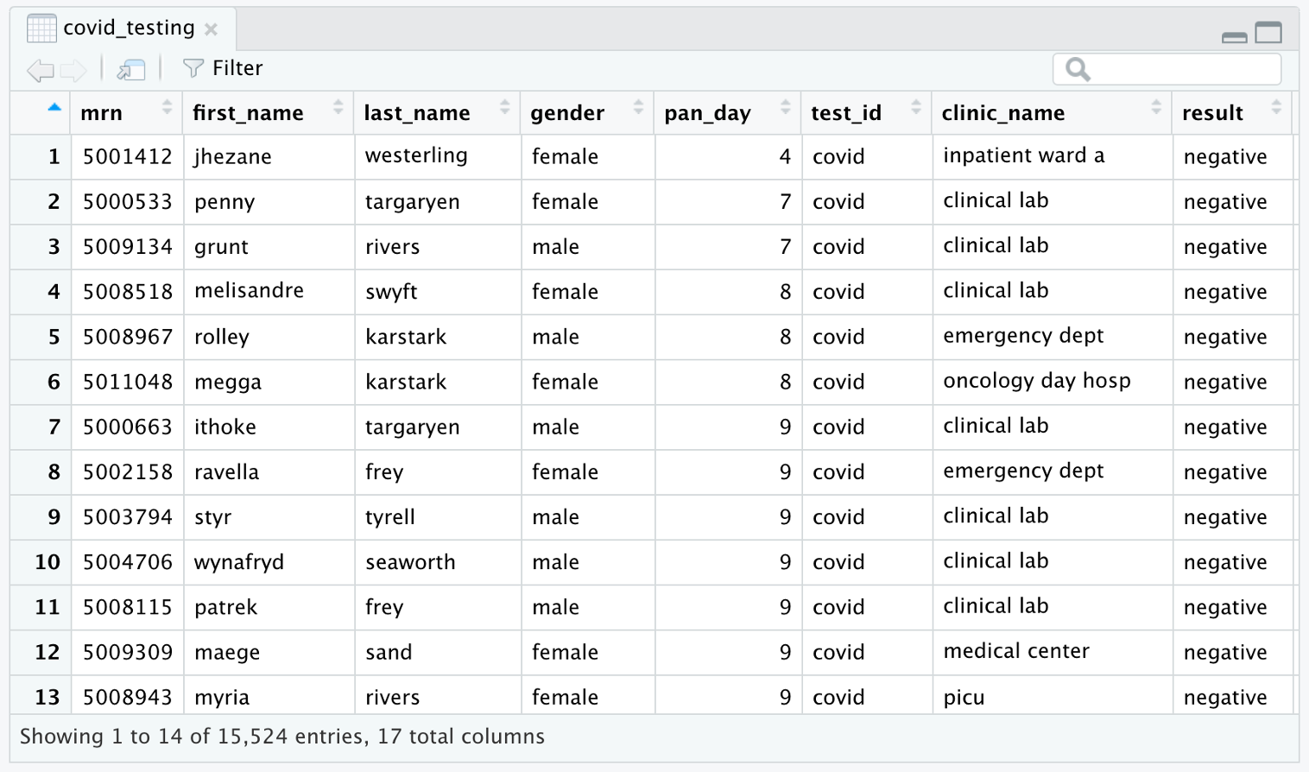The image size is (1309, 772).
Task: Click the last_name column header
Action: click(417, 113)
